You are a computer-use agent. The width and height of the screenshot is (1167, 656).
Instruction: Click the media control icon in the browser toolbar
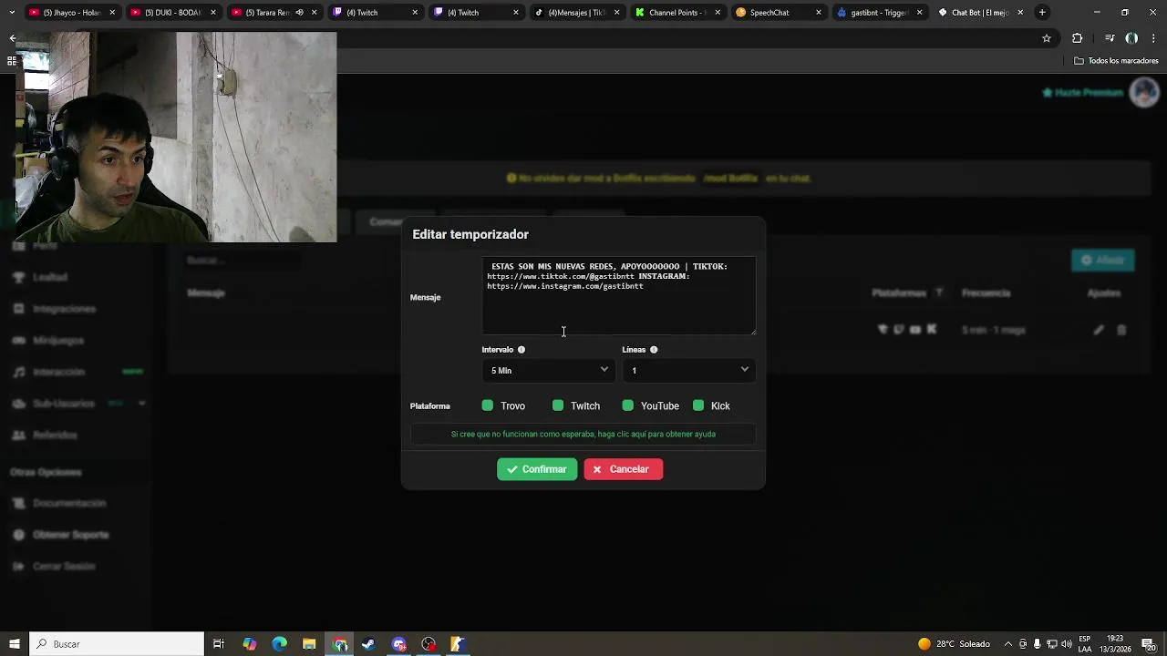[x=1110, y=38]
